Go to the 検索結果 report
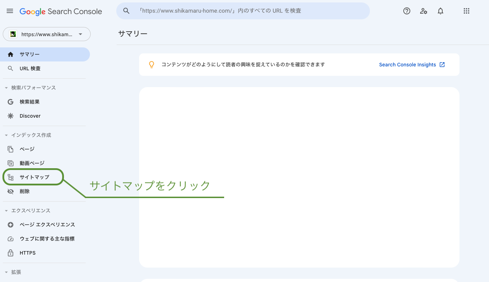 tap(30, 102)
